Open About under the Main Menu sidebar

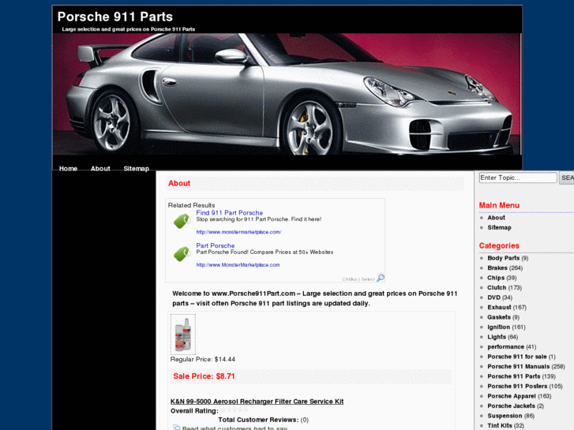tap(496, 218)
